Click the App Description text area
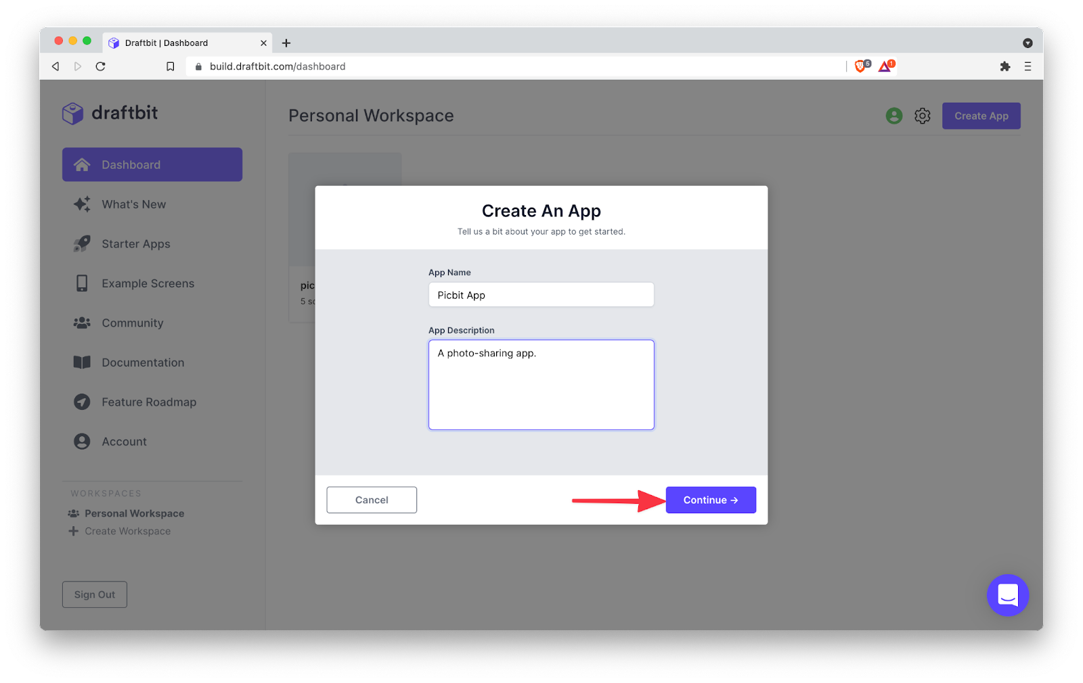 [x=541, y=384]
